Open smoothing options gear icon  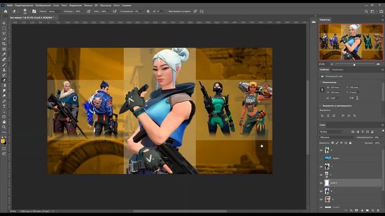(x=148, y=11)
